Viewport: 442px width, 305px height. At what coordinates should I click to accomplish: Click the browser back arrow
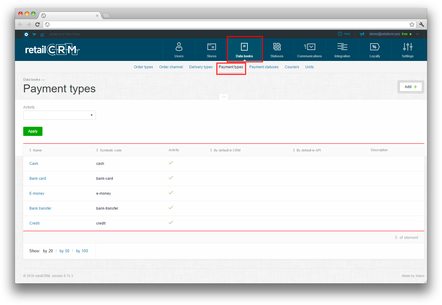(x=20, y=24)
